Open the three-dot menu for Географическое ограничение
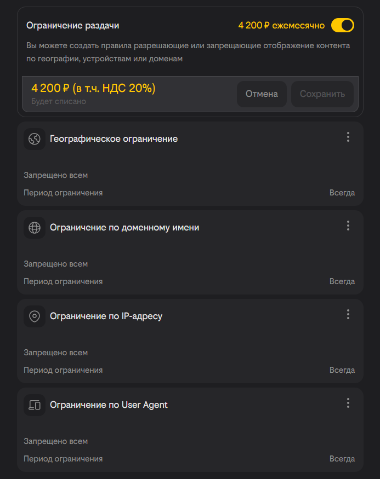 [x=348, y=137]
